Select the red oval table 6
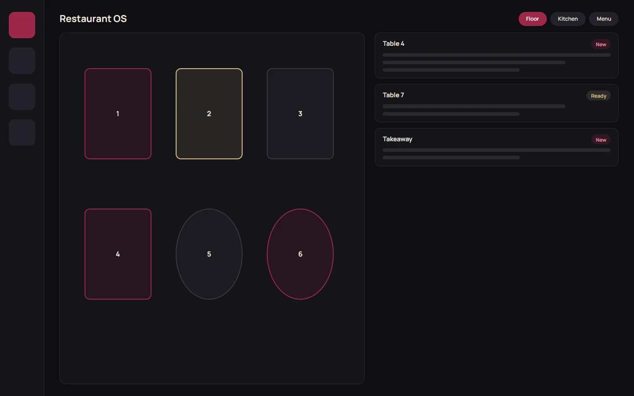The image size is (634, 396). (x=300, y=254)
